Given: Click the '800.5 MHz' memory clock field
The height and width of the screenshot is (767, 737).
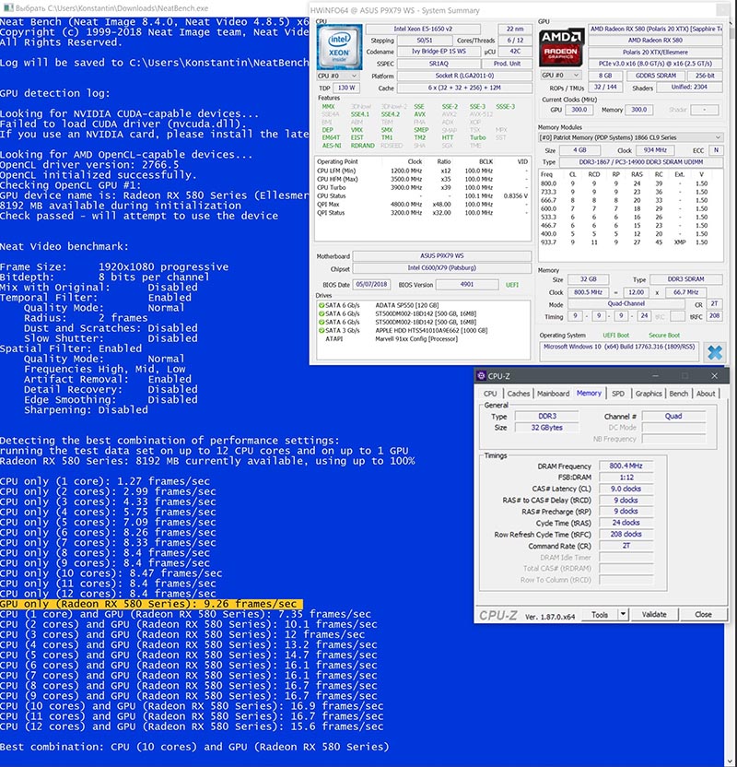Looking at the screenshot, I should click(x=588, y=292).
